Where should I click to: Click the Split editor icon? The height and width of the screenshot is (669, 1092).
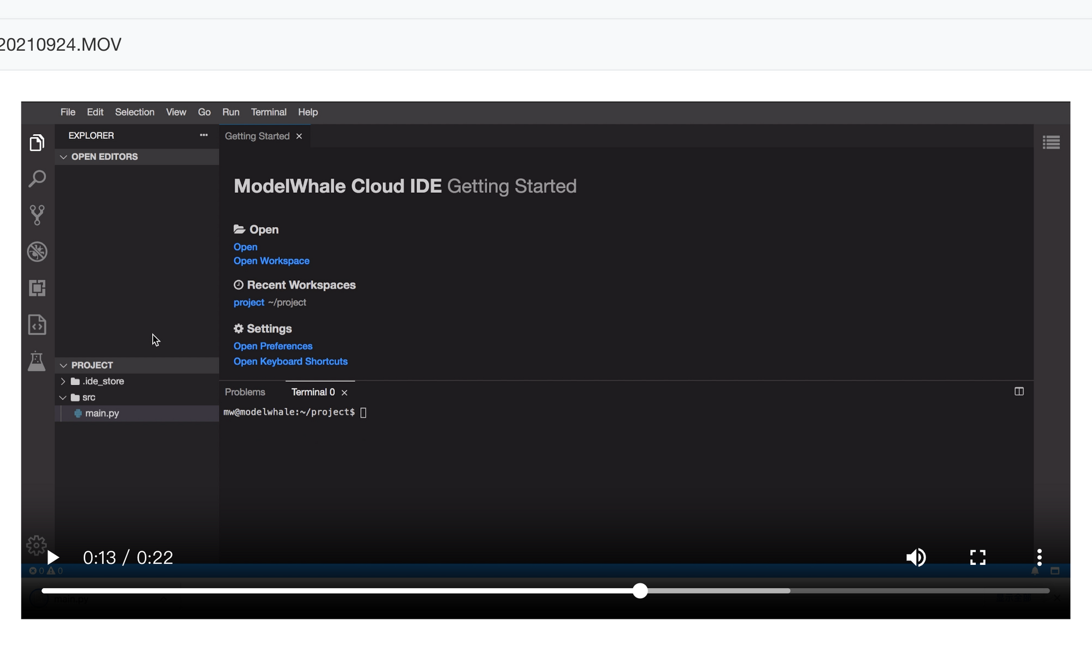(1019, 391)
